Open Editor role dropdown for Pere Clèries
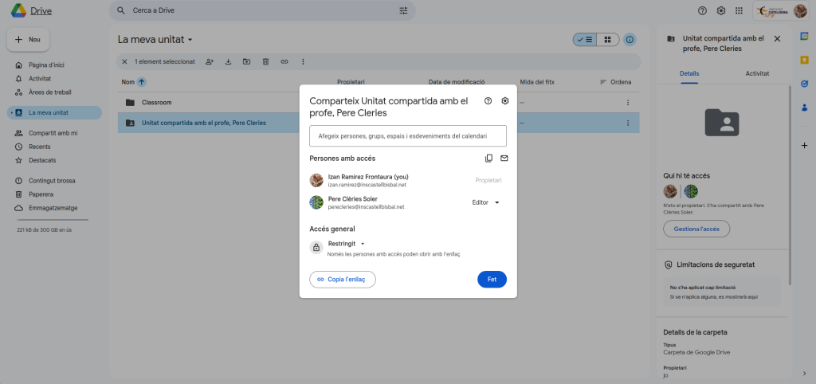Screen dimensions: 816x384 [x=485, y=202]
